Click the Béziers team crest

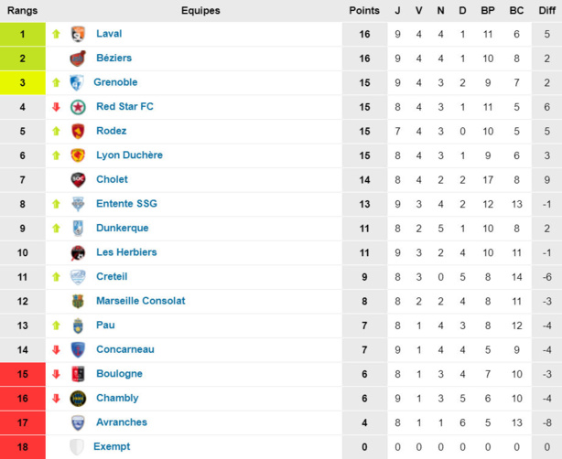click(x=78, y=59)
